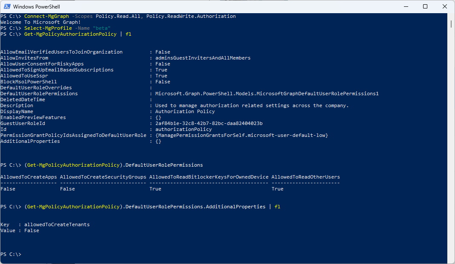Click the False value of AllowUserConsentForRiskyApps

coord(163,64)
